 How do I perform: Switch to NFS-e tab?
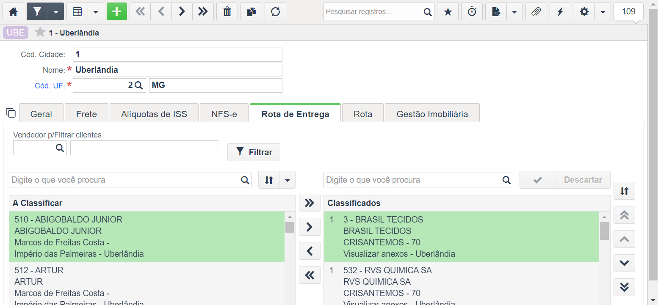tap(224, 114)
